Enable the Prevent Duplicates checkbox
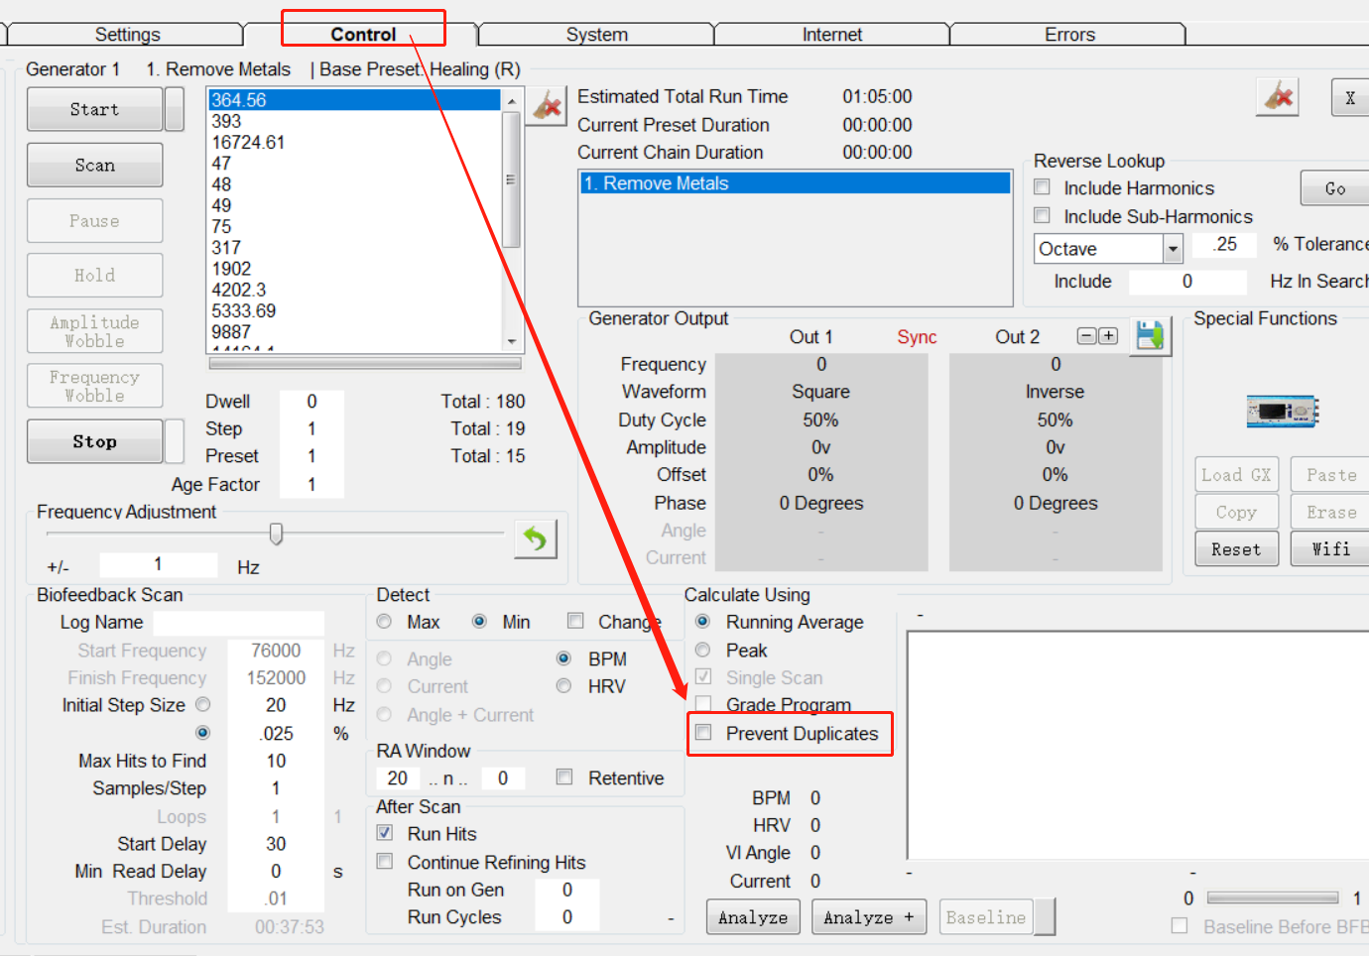The image size is (1369, 956). click(703, 733)
